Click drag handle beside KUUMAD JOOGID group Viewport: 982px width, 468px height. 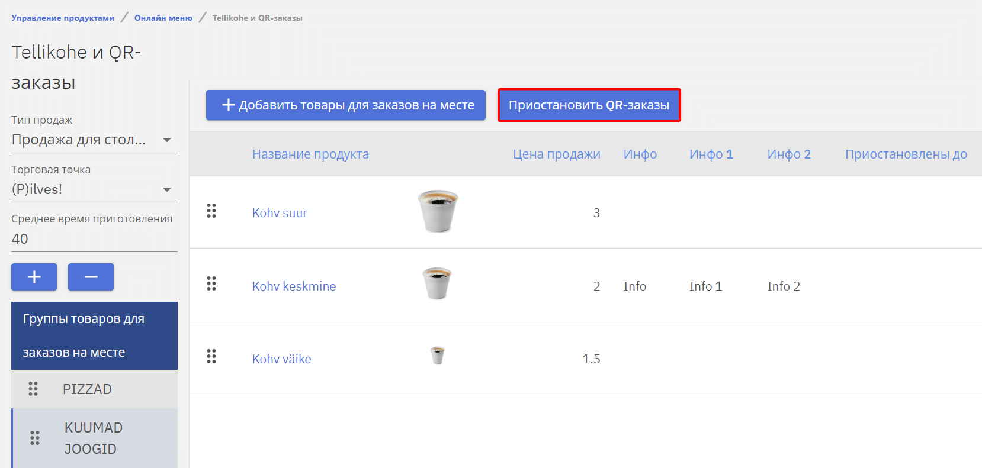tap(35, 438)
